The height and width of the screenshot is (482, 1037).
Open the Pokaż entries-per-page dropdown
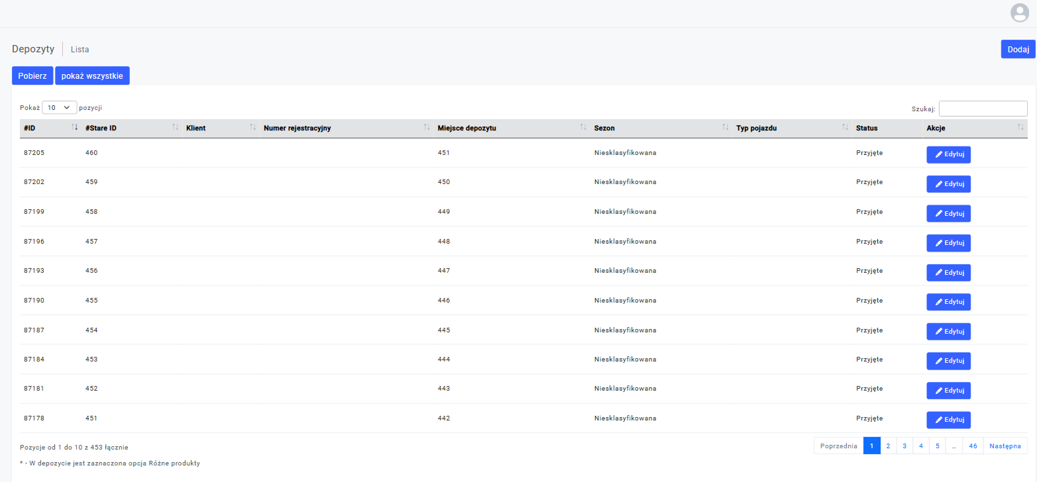point(59,107)
